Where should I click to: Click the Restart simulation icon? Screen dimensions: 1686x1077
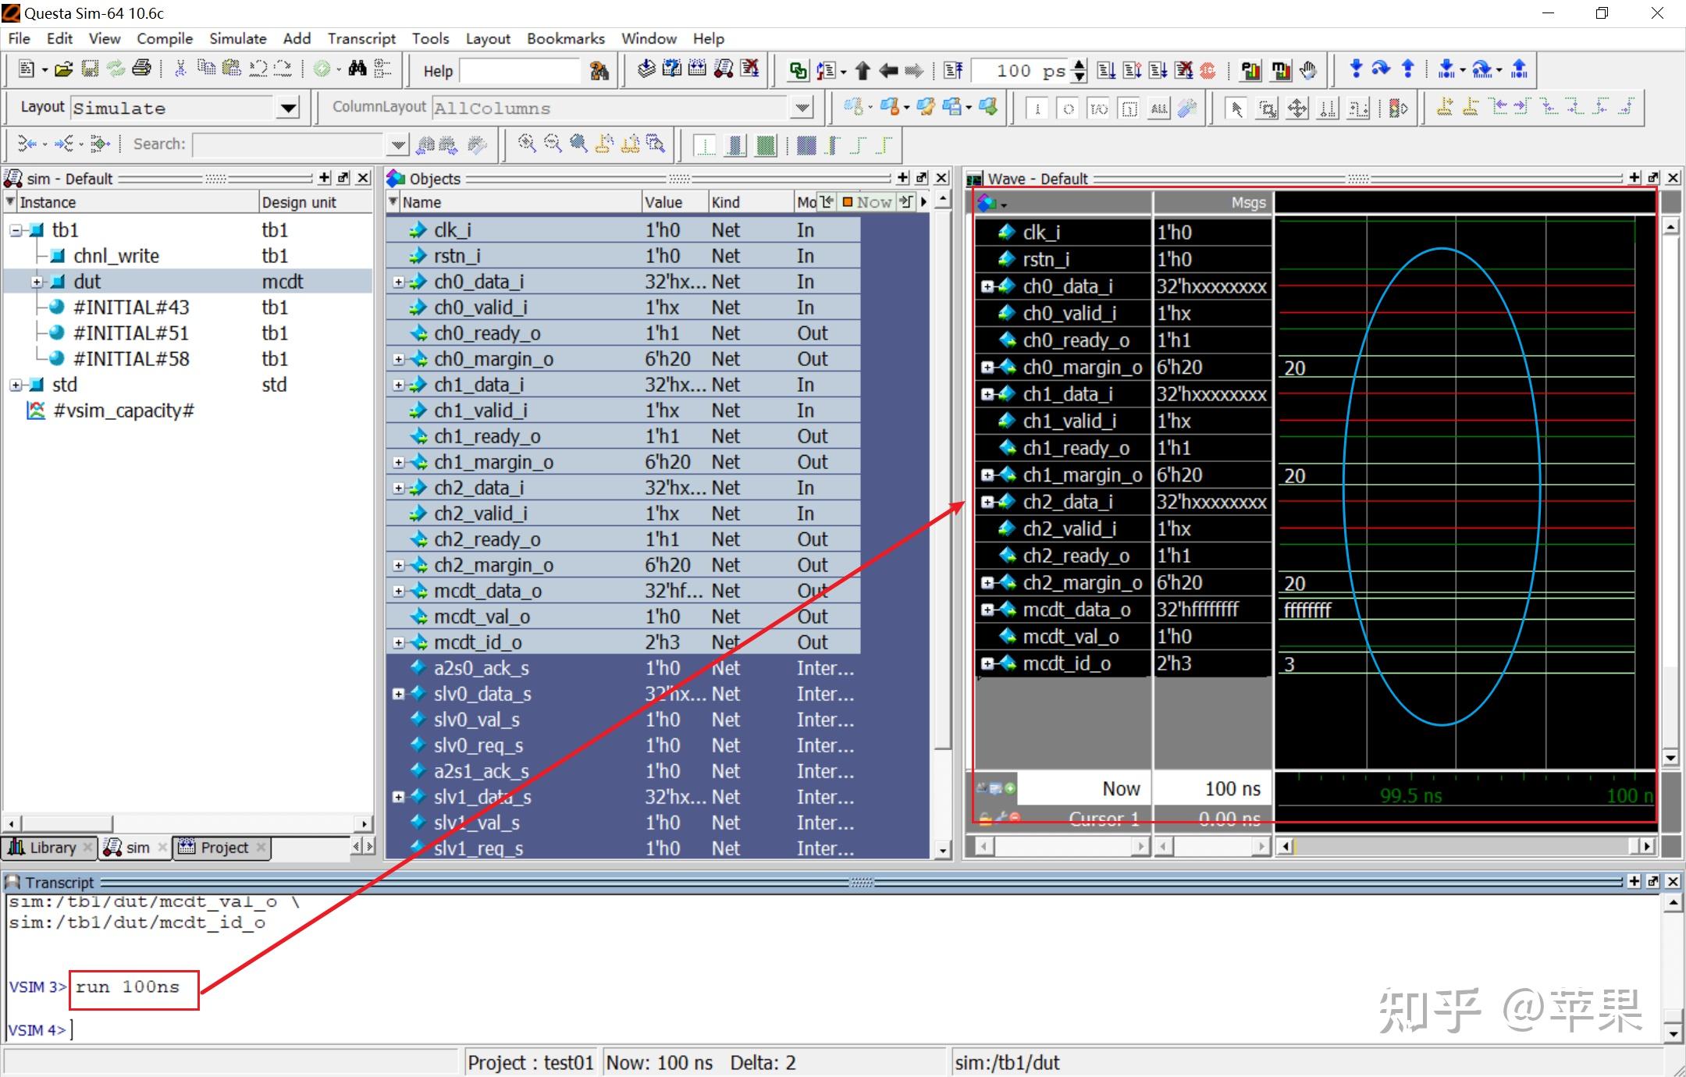tap(953, 70)
